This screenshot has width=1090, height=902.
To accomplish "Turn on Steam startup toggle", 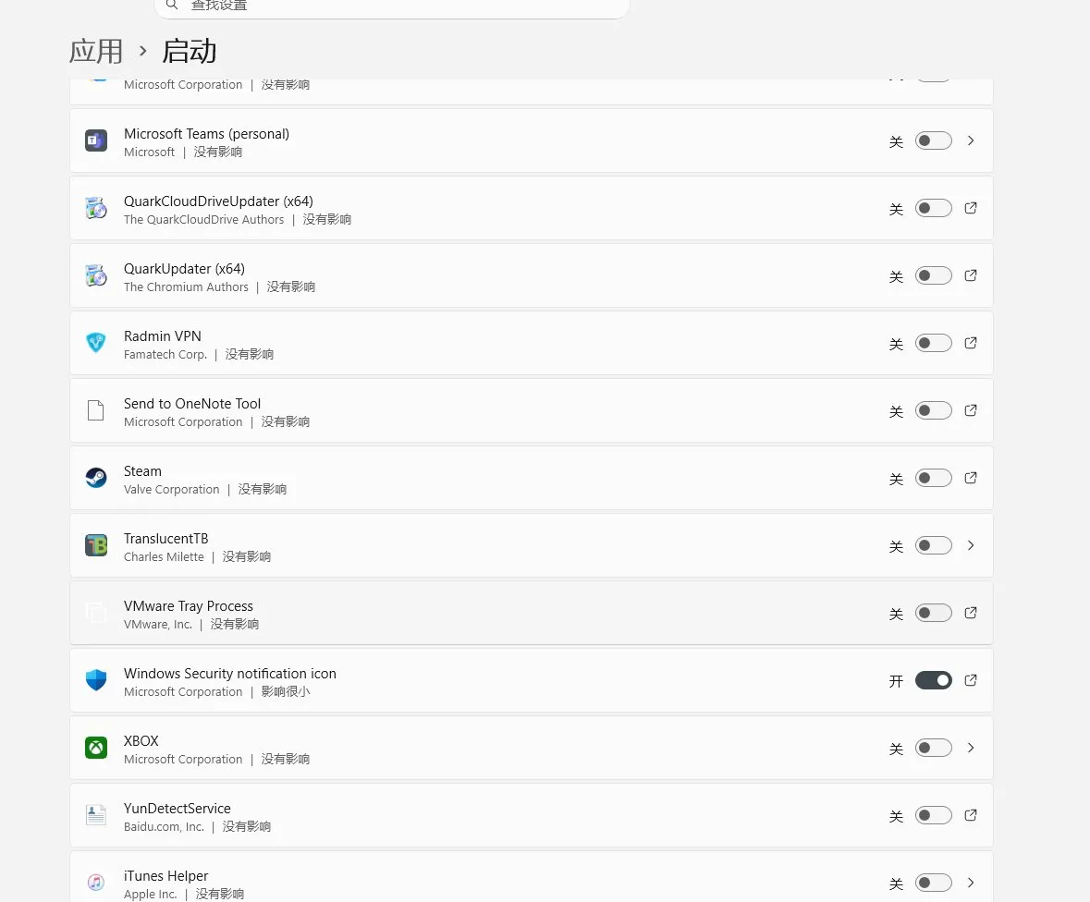I will [933, 478].
